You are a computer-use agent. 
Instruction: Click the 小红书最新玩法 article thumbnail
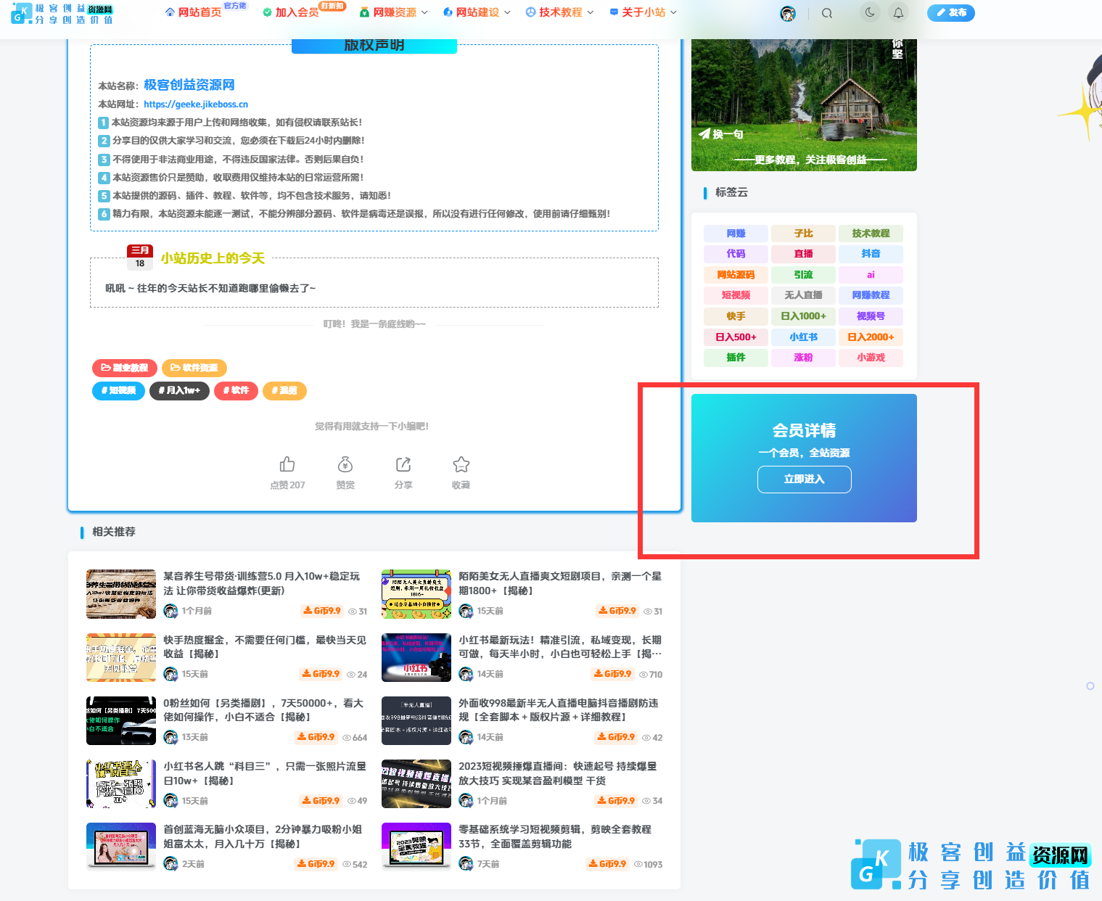tap(416, 657)
